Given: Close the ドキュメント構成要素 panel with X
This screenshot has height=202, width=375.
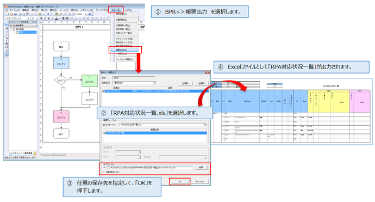Looking at the screenshot, I should (36, 22).
